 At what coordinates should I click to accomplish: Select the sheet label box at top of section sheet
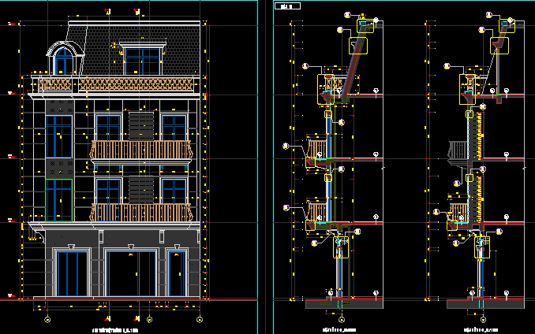(286, 6)
